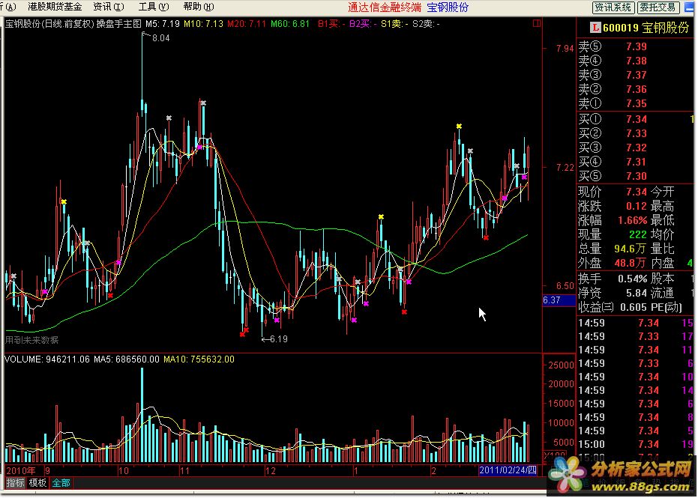Click the 委托交易 button
The width and height of the screenshot is (698, 498).
[x=658, y=7]
